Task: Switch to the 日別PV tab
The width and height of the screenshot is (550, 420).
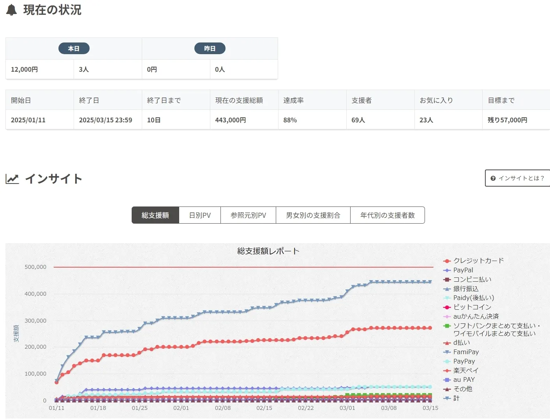Action: click(200, 215)
